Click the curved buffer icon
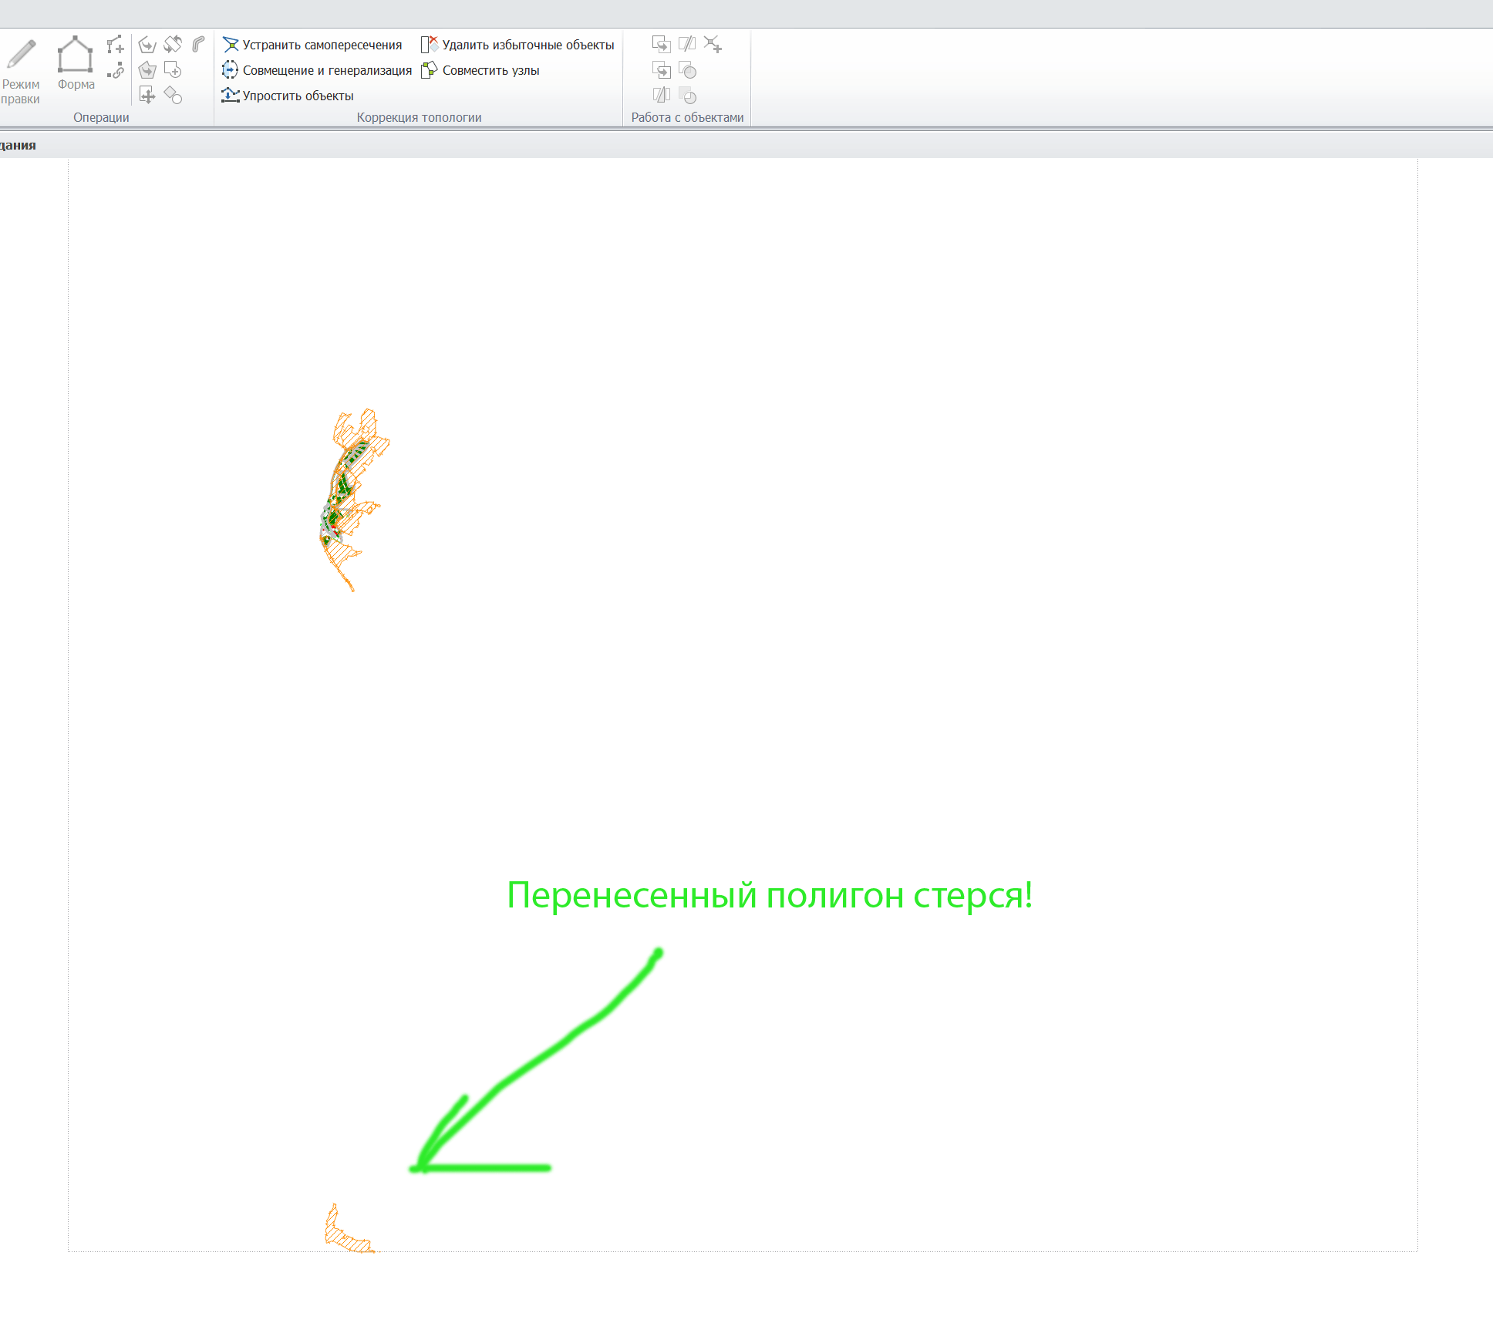Viewport: 1493px width, 1340px height. [x=198, y=44]
